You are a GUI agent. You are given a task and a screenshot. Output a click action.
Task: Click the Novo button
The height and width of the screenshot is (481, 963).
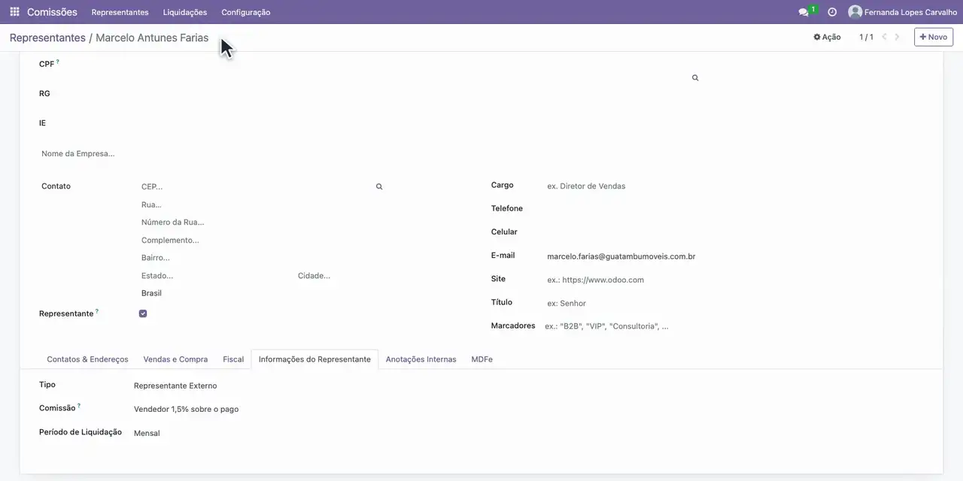click(934, 37)
